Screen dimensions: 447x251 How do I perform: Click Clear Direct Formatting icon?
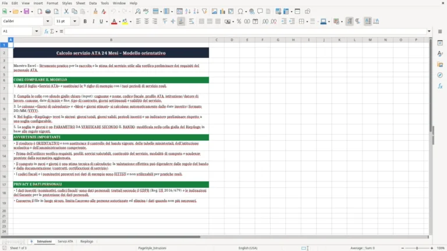[x=104, y=12]
